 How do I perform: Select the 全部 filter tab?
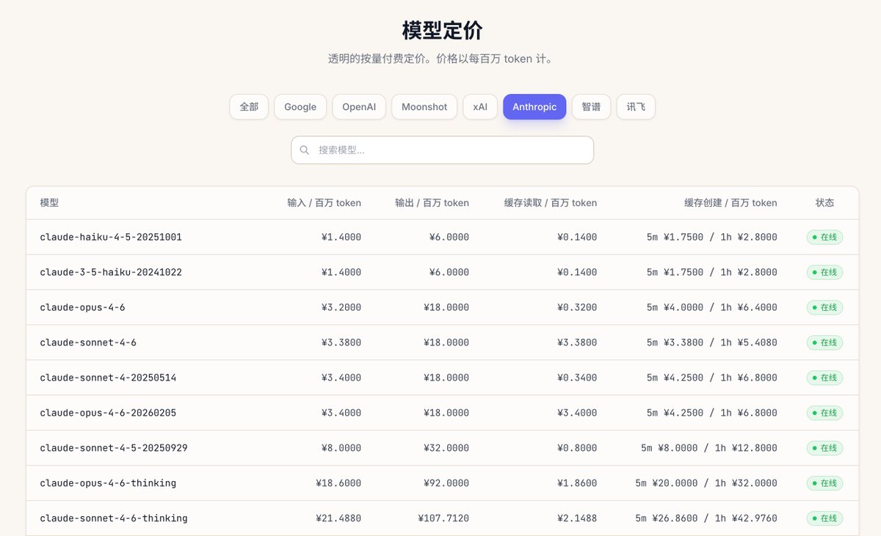click(x=249, y=106)
